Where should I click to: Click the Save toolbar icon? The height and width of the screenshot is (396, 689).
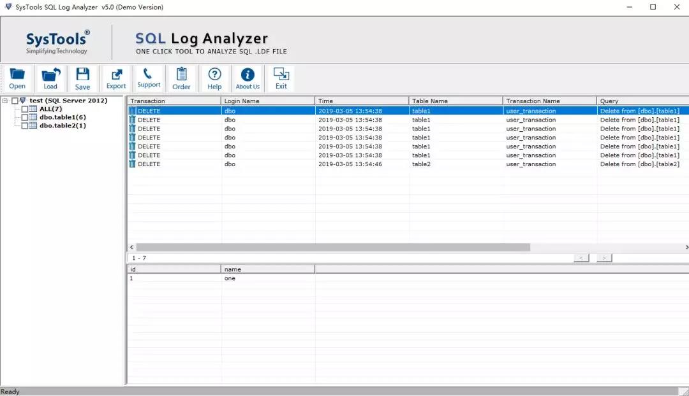point(82,78)
